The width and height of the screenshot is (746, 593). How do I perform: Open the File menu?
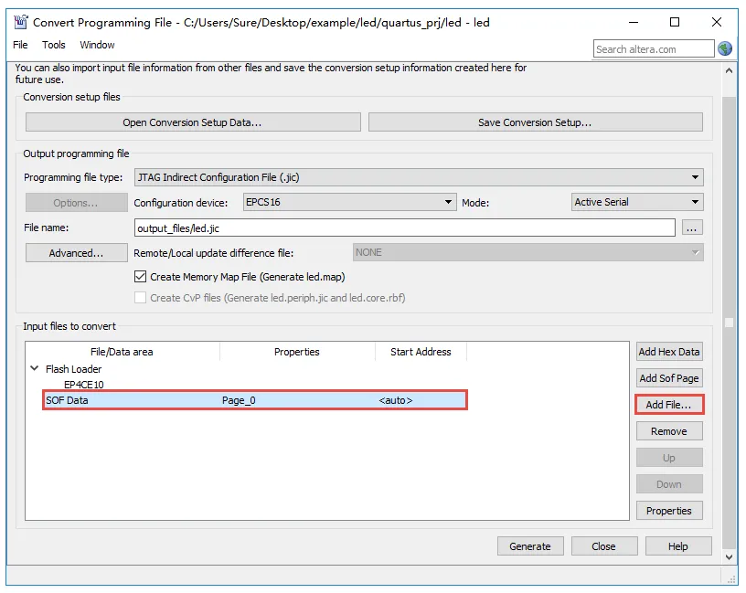point(20,45)
